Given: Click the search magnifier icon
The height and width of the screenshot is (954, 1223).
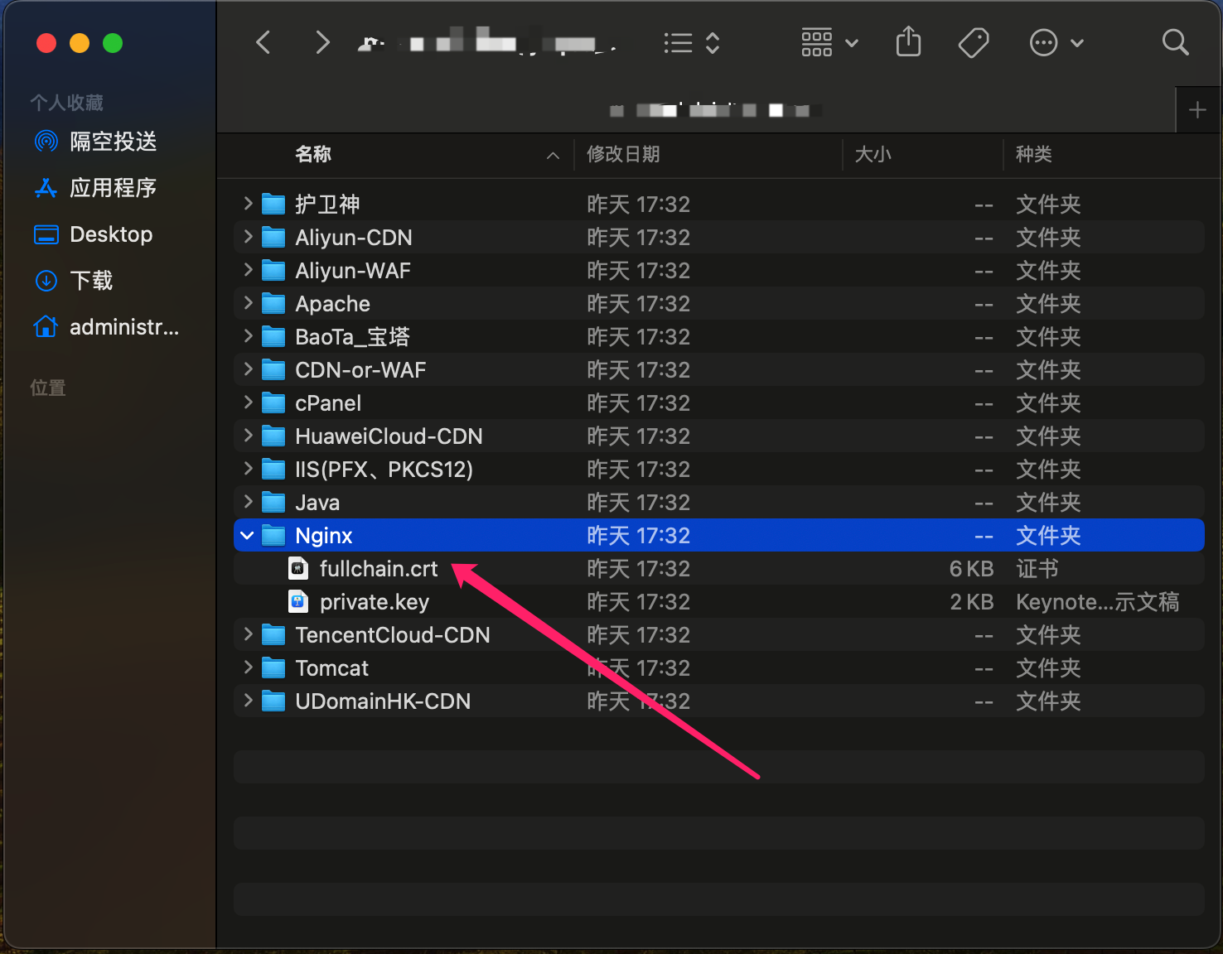Looking at the screenshot, I should (x=1174, y=42).
